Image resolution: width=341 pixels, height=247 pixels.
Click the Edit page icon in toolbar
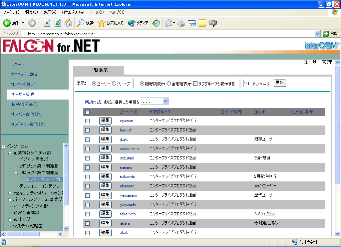click(x=191, y=23)
